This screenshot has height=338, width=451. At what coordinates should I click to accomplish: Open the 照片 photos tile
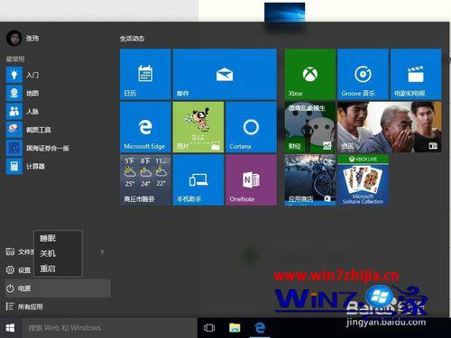198,127
